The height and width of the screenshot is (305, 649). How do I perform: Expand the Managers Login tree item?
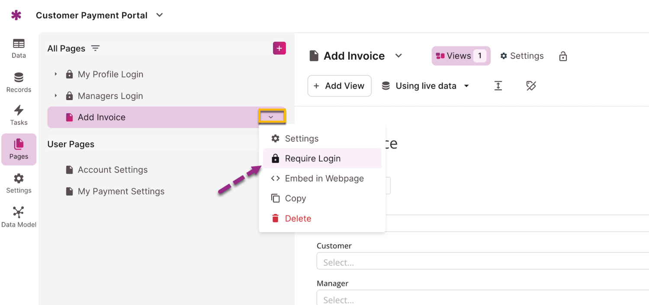[x=56, y=96]
